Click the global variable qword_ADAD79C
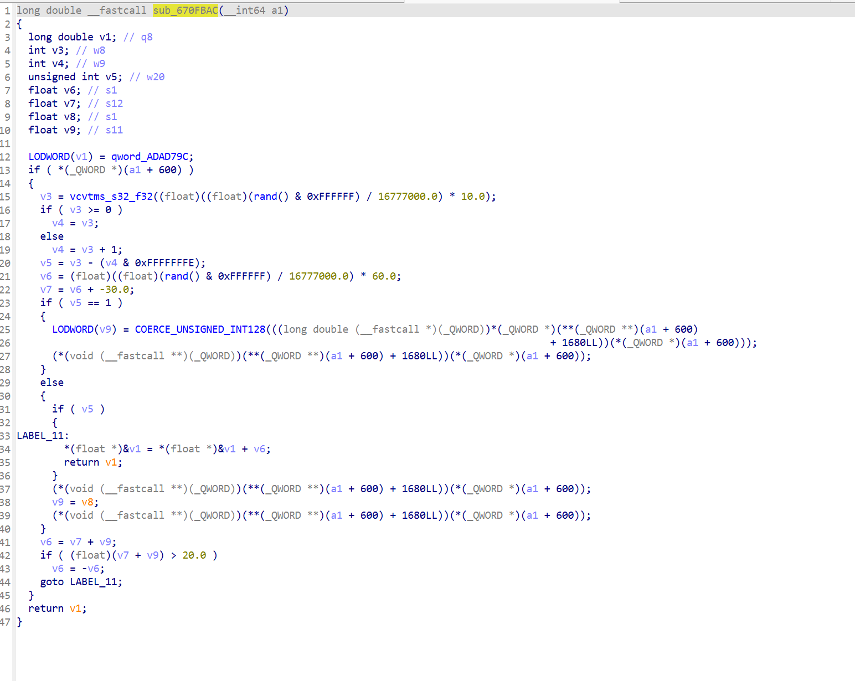Viewport: 855px width, 681px height. 150,157
